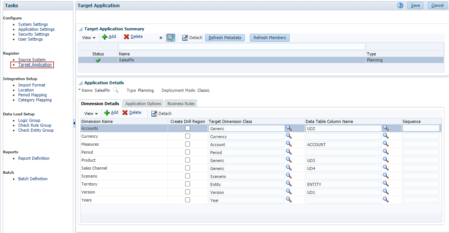Open the Source System link

(x=32, y=60)
